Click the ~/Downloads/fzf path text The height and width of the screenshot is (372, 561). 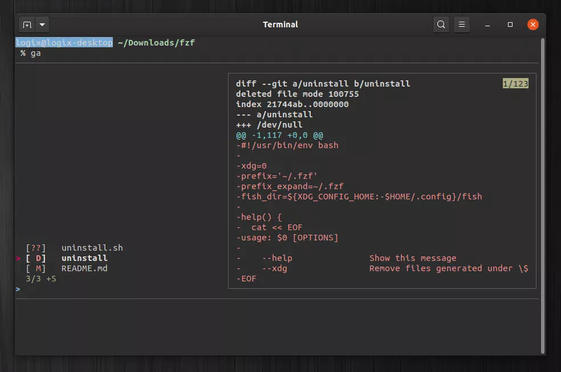pyautogui.click(x=156, y=43)
